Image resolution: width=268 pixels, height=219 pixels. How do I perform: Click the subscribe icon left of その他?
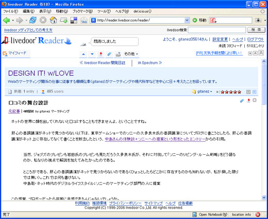tap(118, 54)
